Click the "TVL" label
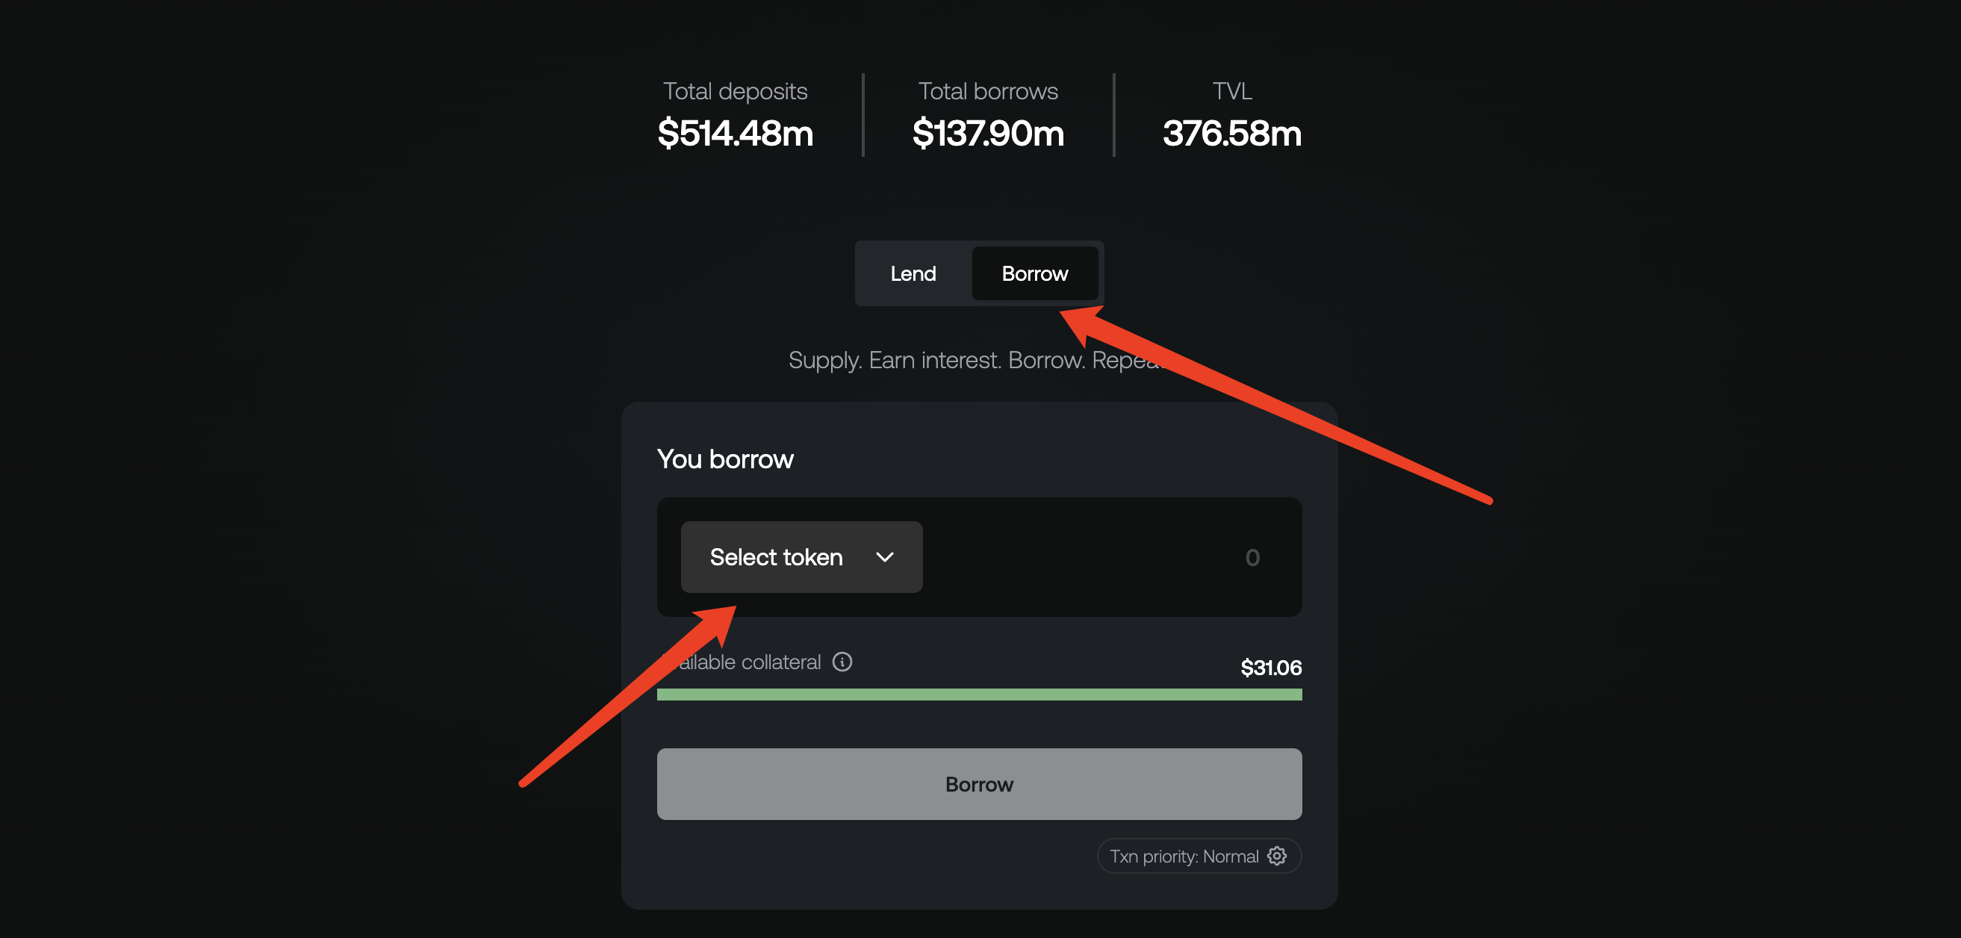The height and width of the screenshot is (938, 1961). [x=1231, y=91]
